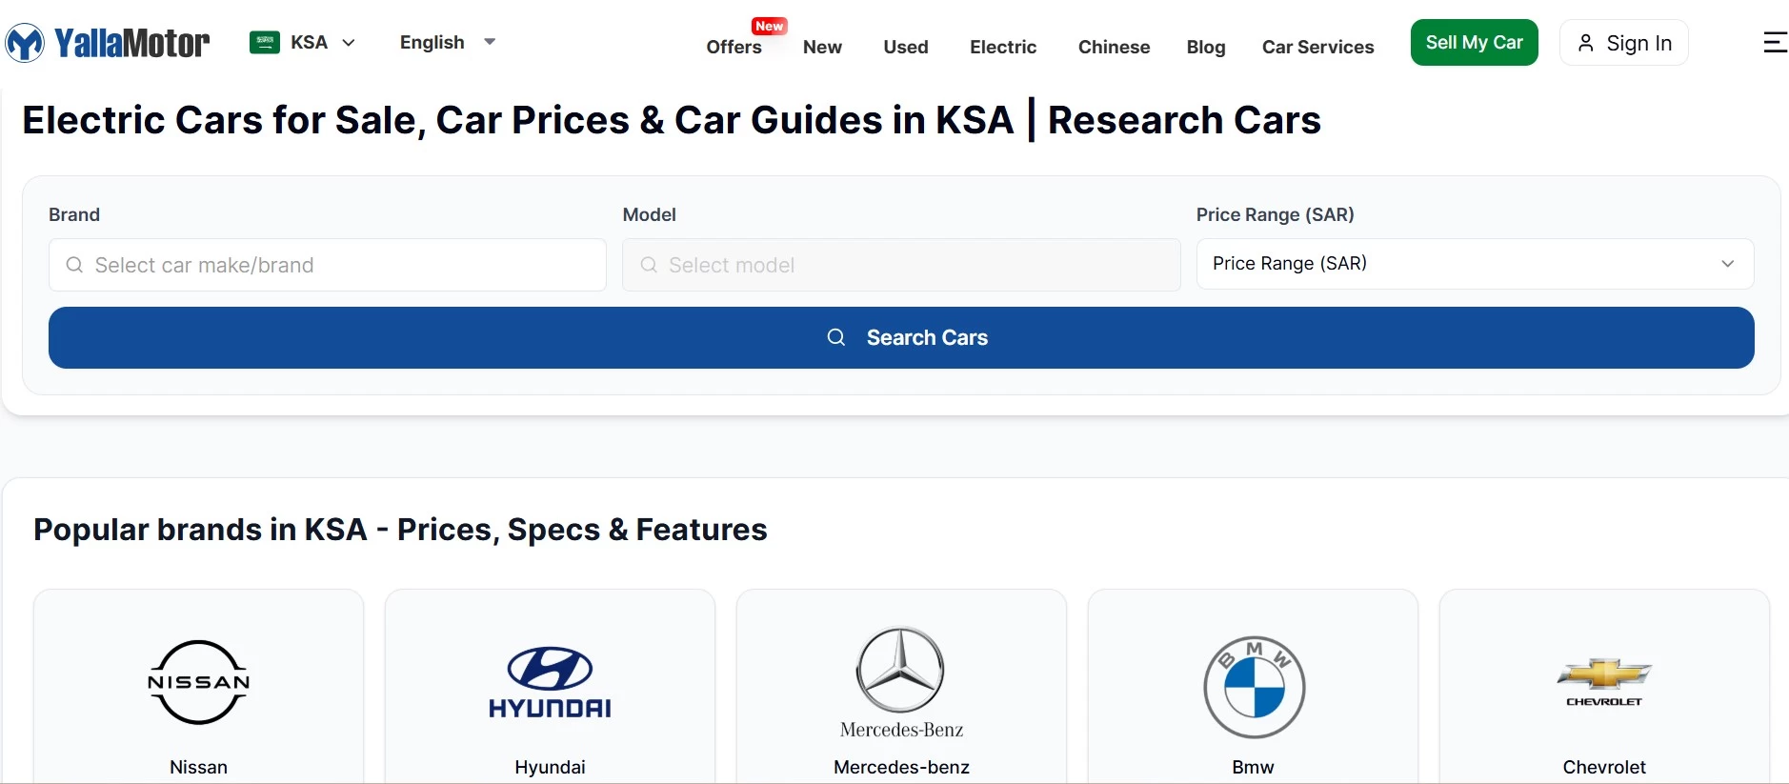Select the Hyundai brand logo

pos(550,682)
